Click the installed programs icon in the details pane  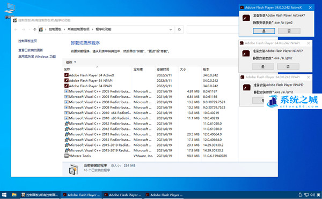click(x=74, y=169)
